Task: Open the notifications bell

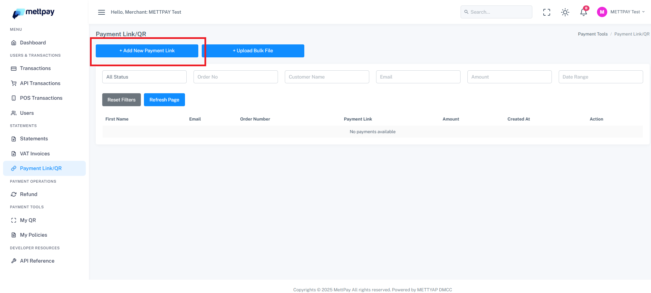Action: point(584,12)
